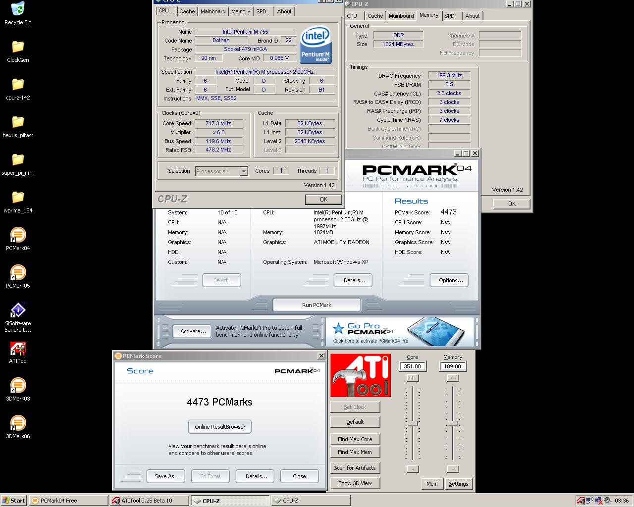The height and width of the screenshot is (507, 634).
Task: Open Options... in PCMark04 Results
Action: coord(450,280)
